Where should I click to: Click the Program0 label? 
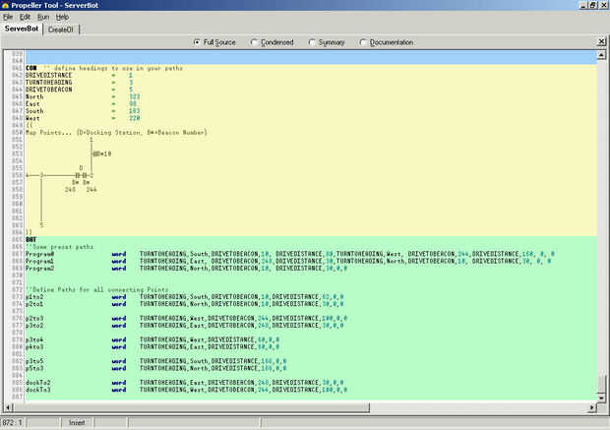click(39, 254)
